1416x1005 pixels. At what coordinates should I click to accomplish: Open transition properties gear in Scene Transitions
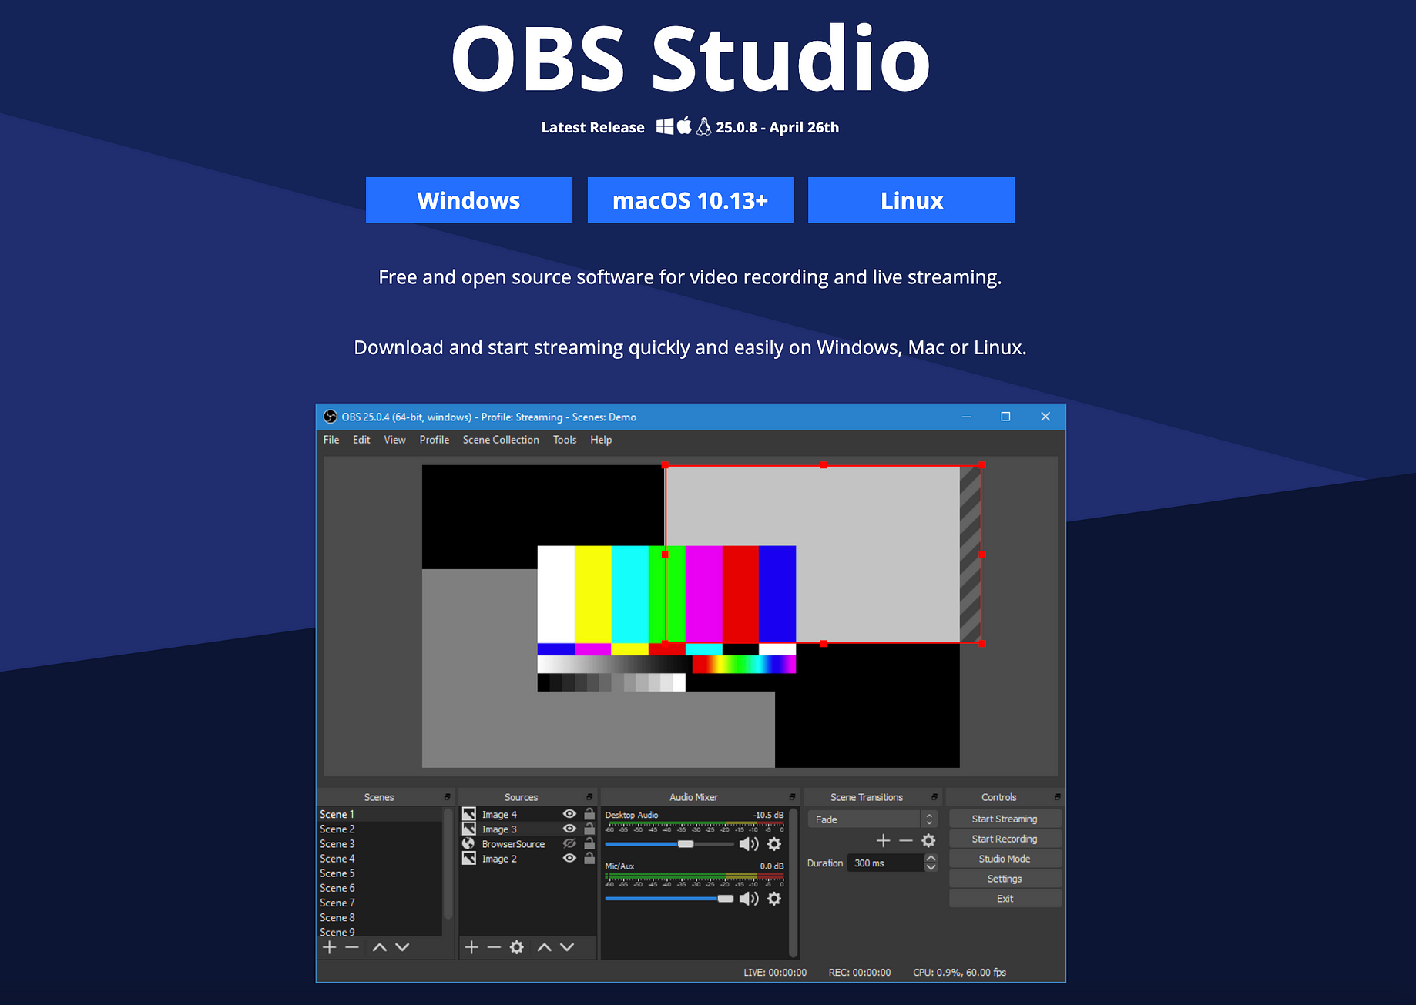[x=928, y=841]
